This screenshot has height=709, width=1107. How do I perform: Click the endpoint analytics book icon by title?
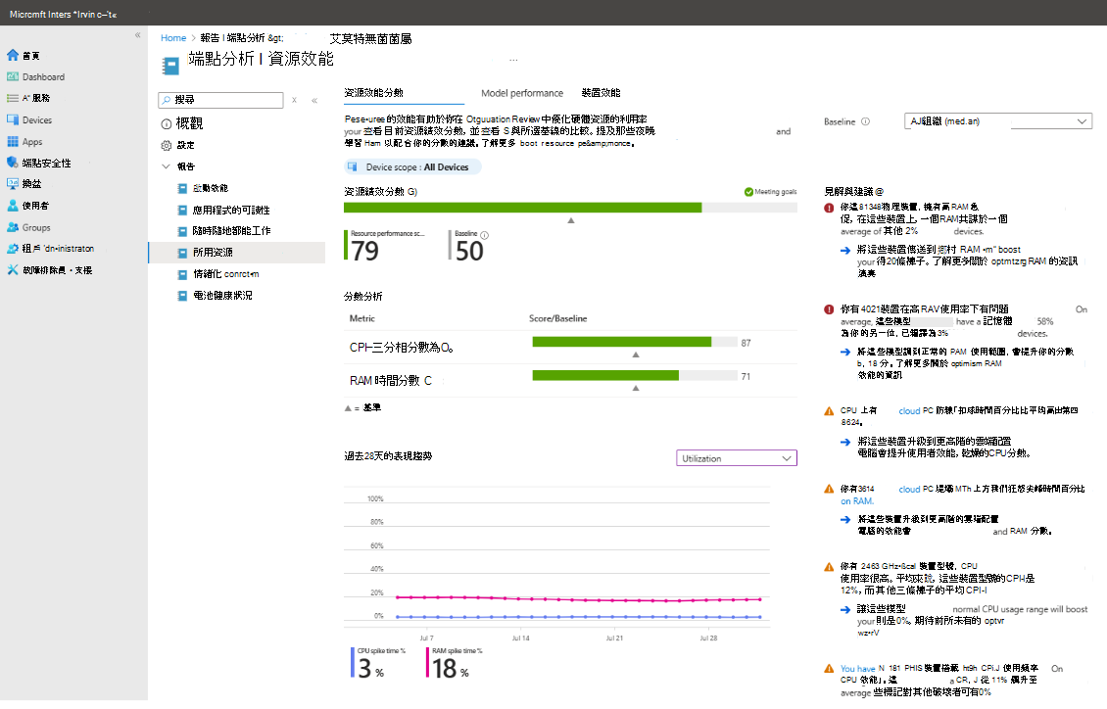(170, 66)
